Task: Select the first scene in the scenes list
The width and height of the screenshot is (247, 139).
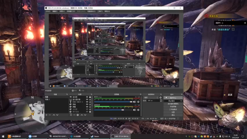Action: pos(57,97)
